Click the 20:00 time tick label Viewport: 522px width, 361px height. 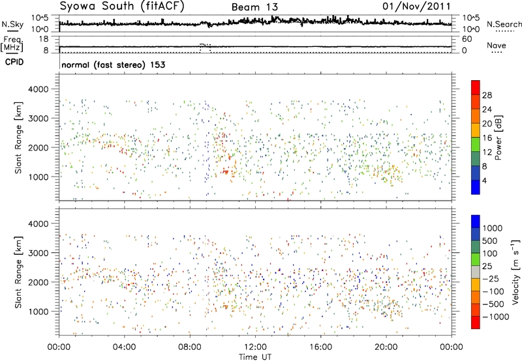click(x=386, y=347)
